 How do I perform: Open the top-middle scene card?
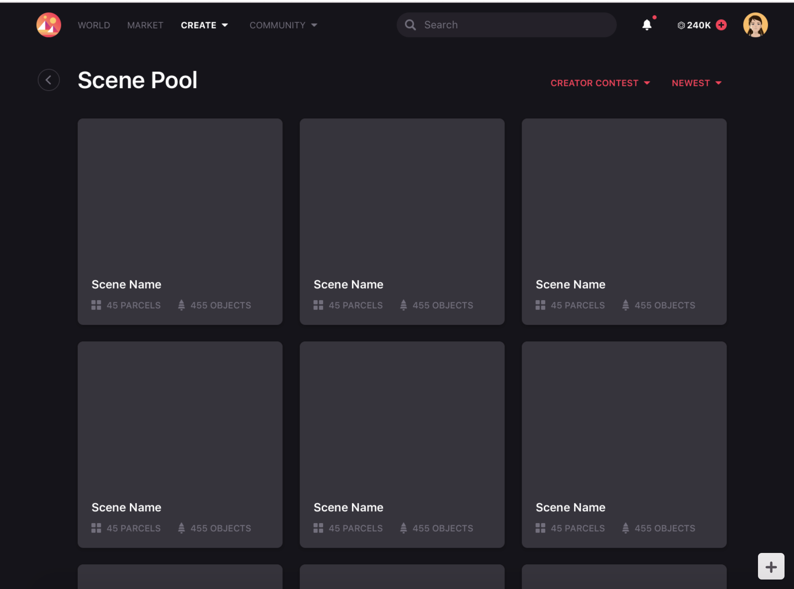(x=402, y=221)
